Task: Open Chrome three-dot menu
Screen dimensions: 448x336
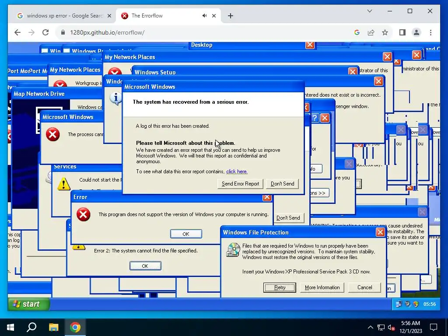Action: pyautogui.click(x=430, y=32)
